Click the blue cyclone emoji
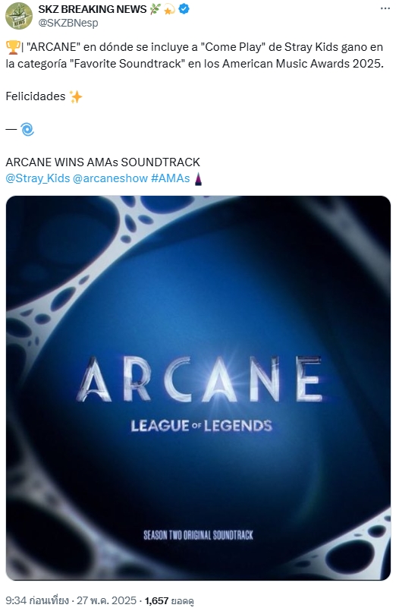The image size is (399, 611). (27, 129)
